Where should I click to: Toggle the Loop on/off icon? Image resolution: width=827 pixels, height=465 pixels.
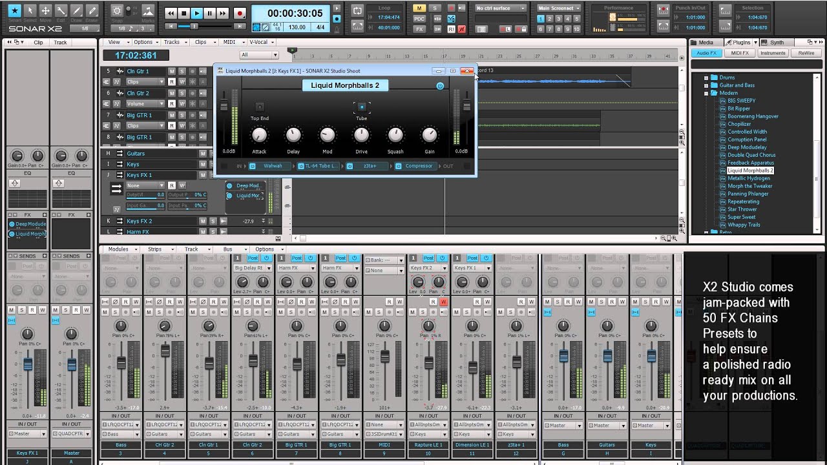(x=357, y=11)
